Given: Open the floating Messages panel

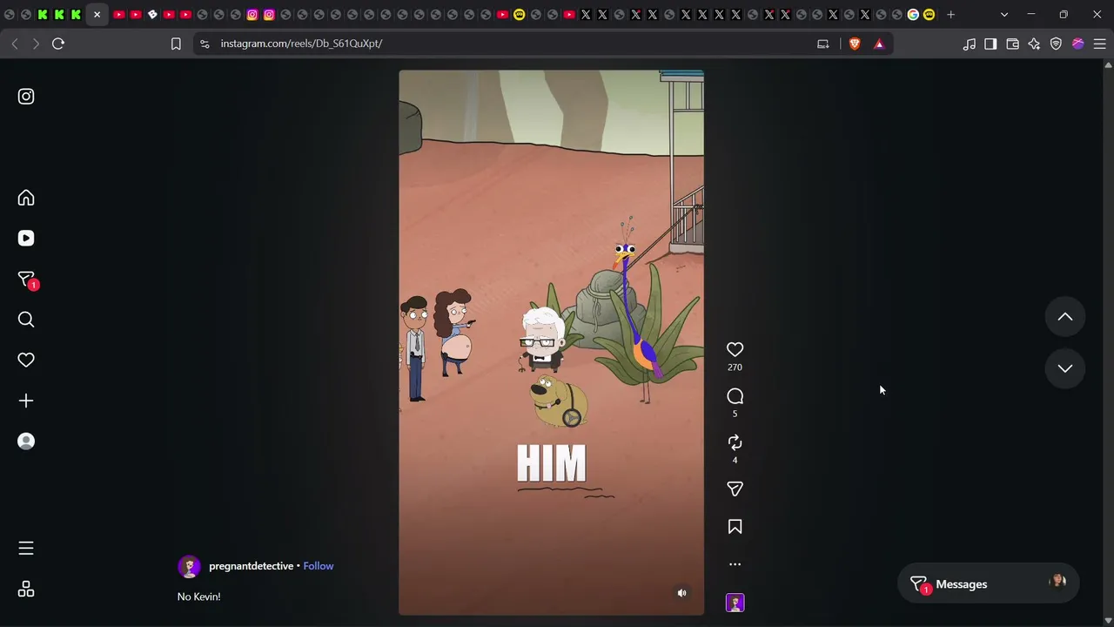Looking at the screenshot, I should [988, 584].
